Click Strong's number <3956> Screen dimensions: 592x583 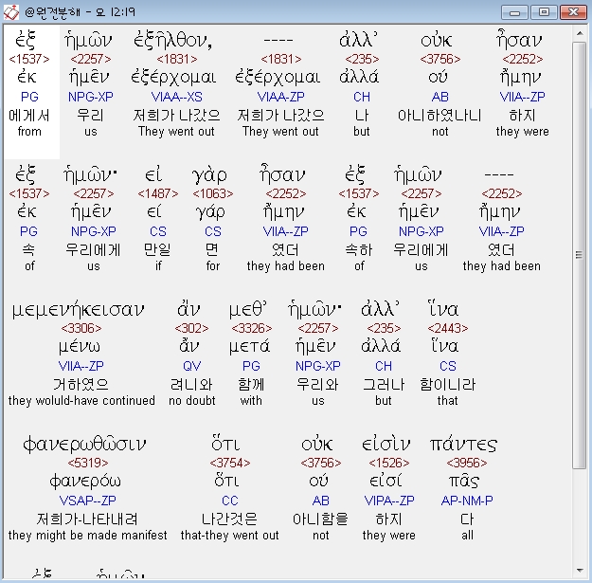click(467, 463)
